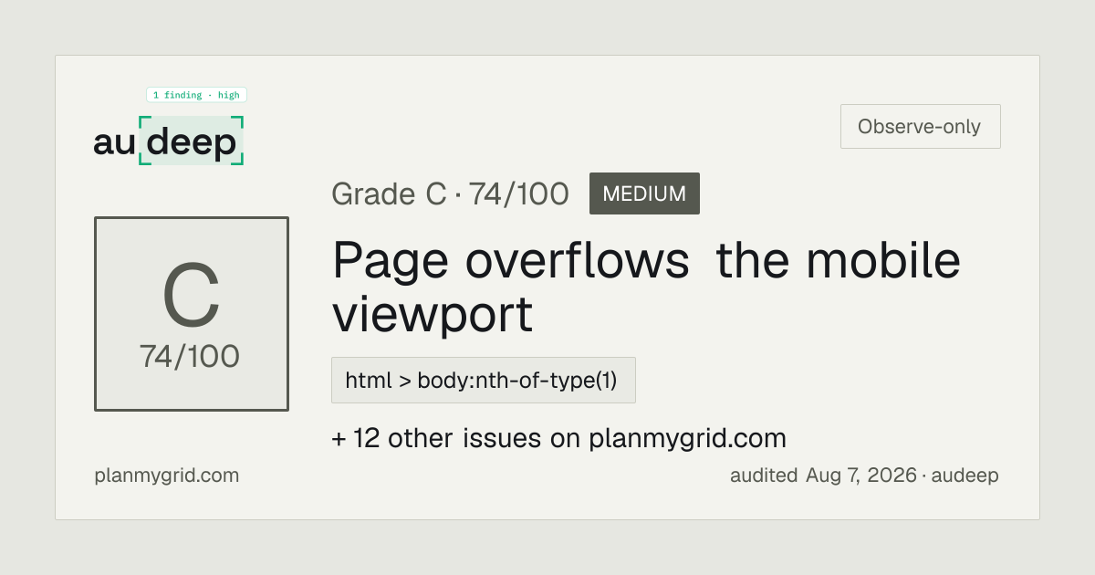
Task: Click the large grade C box
Action: point(192,314)
